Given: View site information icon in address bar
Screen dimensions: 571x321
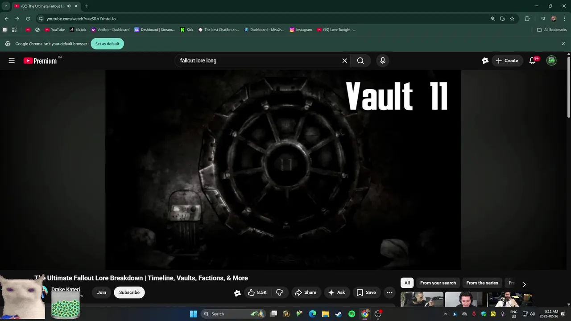Looking at the screenshot, I should click(41, 19).
